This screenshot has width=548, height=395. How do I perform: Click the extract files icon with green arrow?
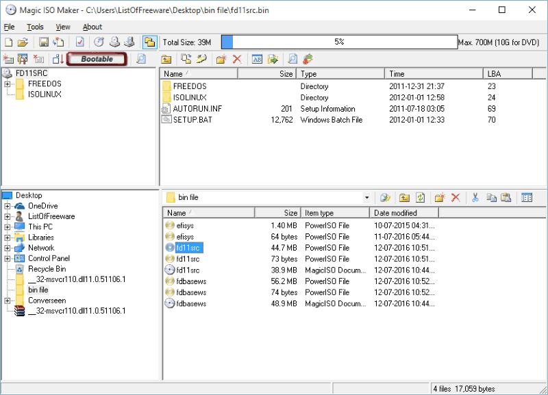tap(273, 60)
